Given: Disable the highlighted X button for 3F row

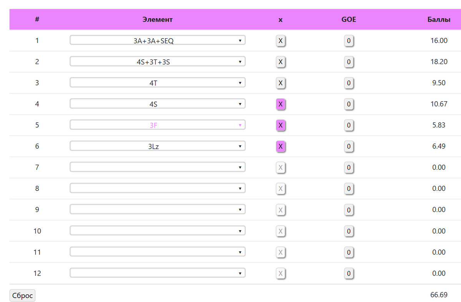Looking at the screenshot, I should tap(280, 125).
